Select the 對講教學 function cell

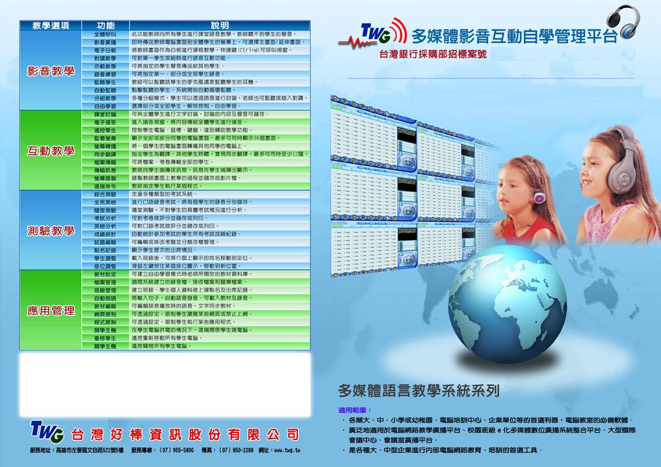pyautogui.click(x=105, y=58)
